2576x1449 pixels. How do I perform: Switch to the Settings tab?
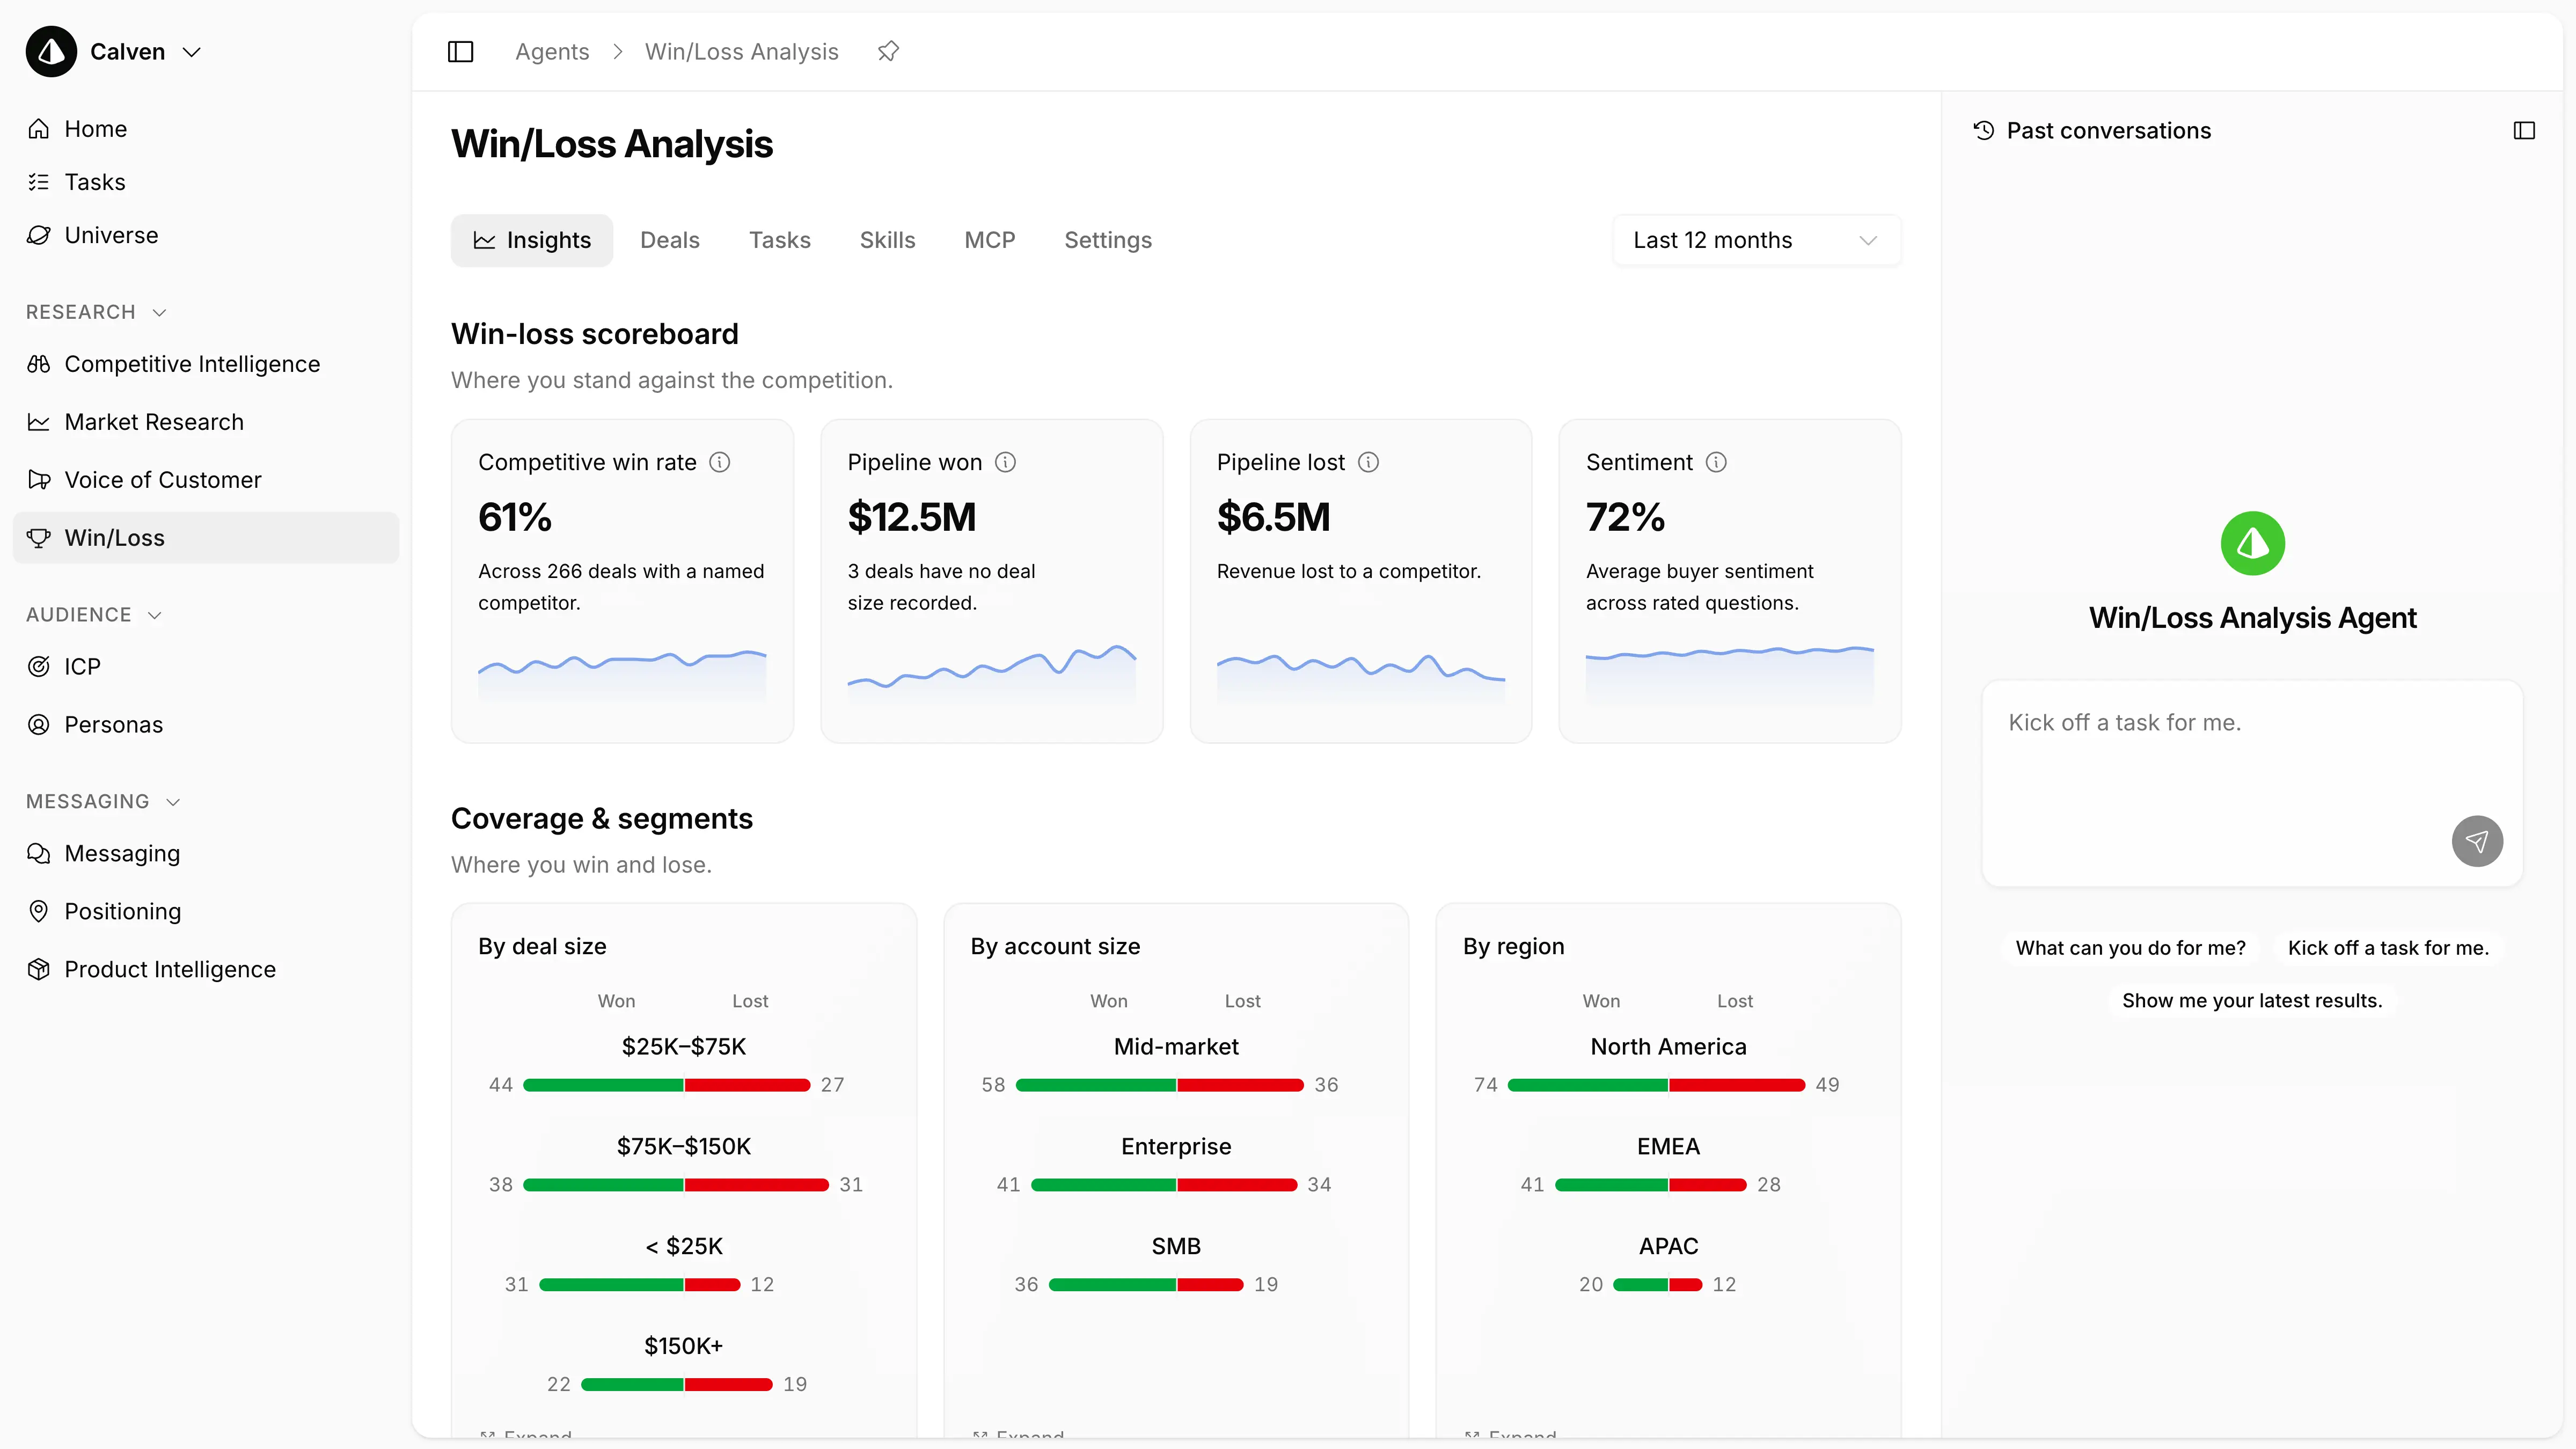click(x=1107, y=240)
